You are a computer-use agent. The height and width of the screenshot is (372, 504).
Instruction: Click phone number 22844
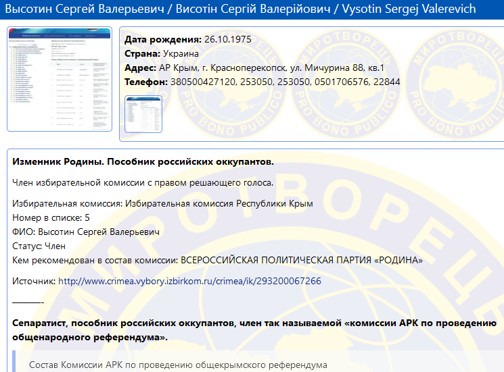click(x=387, y=82)
